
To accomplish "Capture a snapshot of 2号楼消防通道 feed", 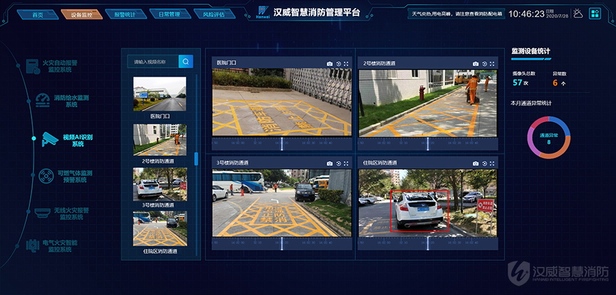I will (476, 64).
